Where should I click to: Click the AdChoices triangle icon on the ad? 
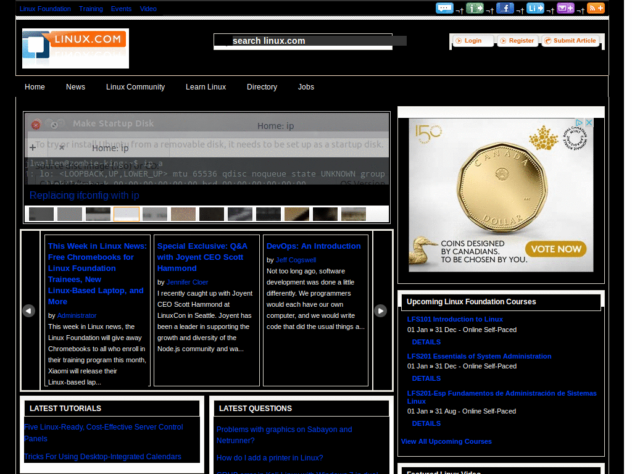coord(579,123)
